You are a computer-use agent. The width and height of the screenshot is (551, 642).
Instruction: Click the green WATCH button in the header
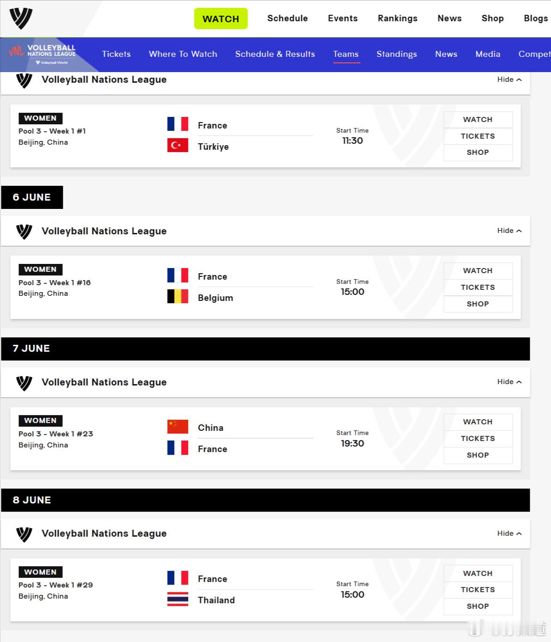221,18
